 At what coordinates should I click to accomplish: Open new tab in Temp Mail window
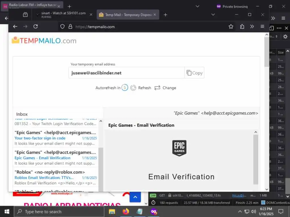point(165,15)
